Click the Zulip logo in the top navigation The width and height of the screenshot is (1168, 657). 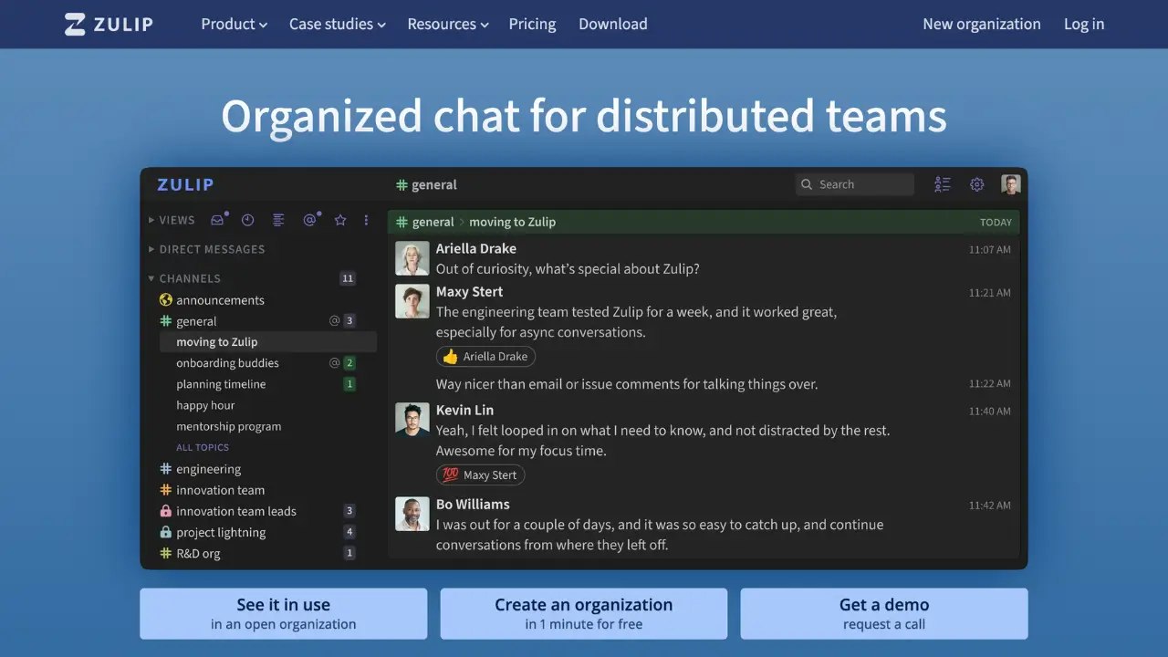coord(109,25)
